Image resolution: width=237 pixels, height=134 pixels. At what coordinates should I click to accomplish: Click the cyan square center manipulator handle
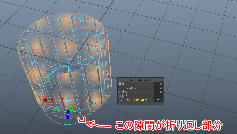[x=68, y=98]
